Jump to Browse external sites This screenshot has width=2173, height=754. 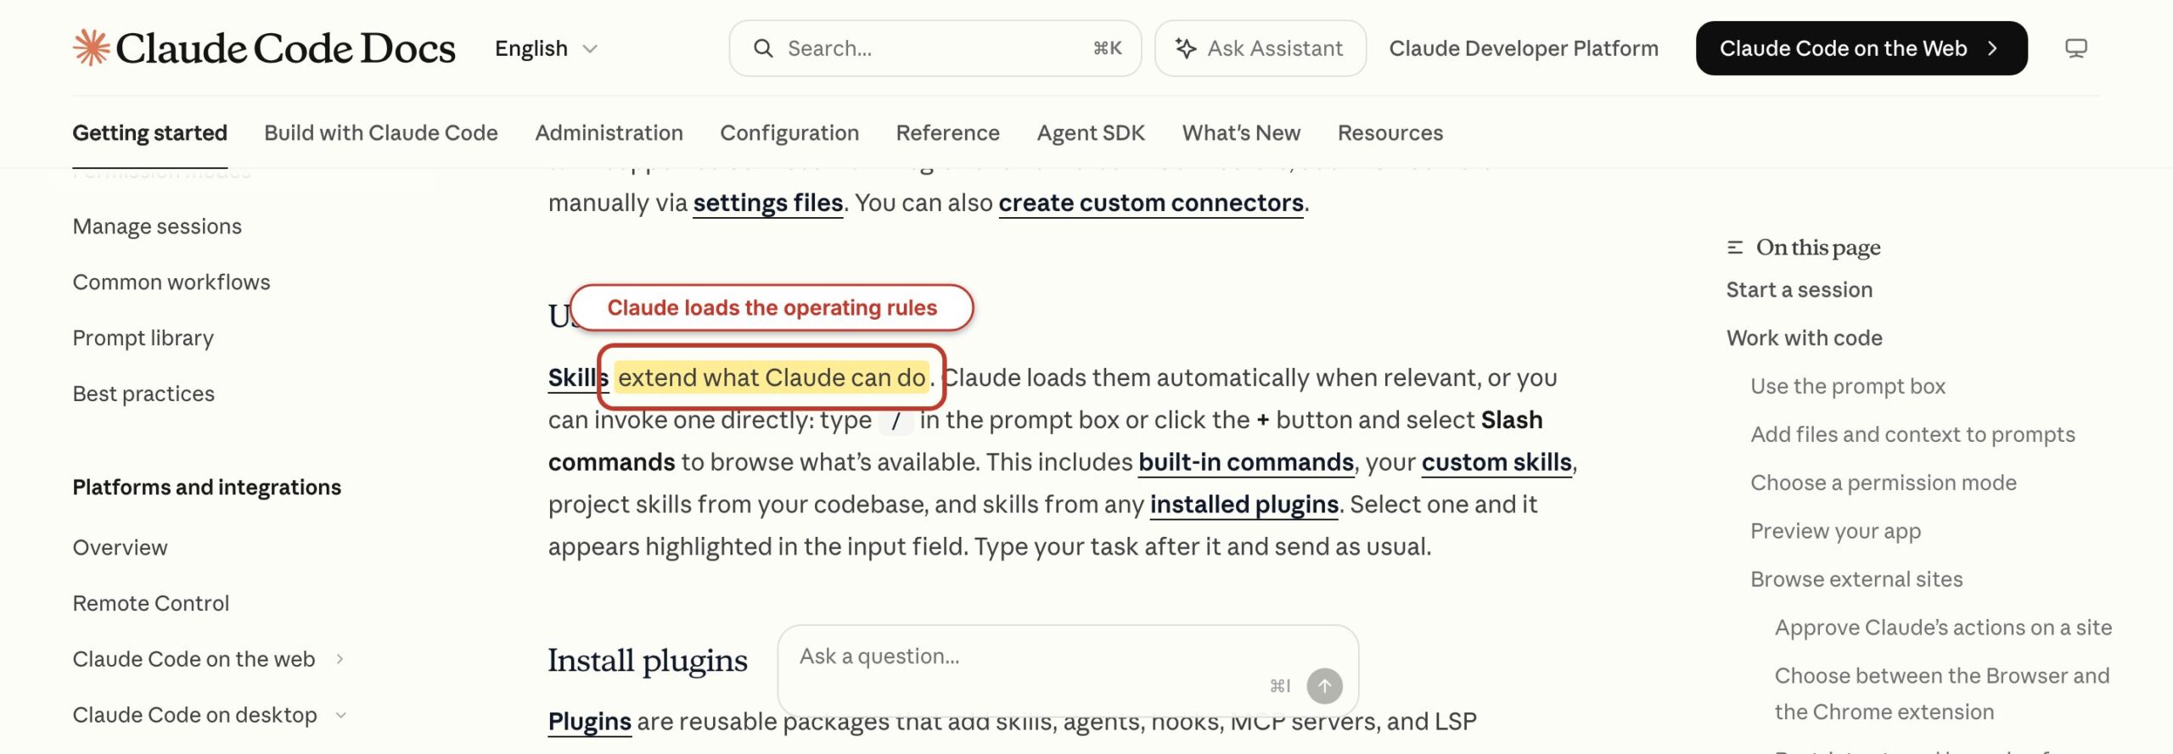pos(1856,579)
